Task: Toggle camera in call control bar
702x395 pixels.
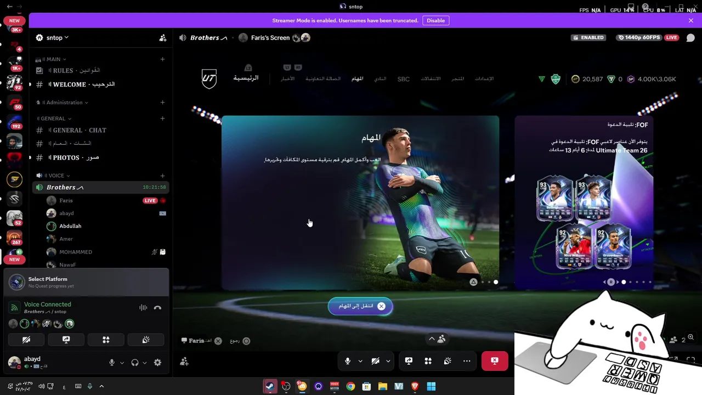Action: click(x=375, y=361)
